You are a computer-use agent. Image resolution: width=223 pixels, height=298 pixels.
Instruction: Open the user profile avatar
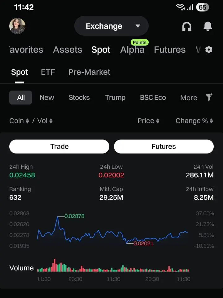17,26
